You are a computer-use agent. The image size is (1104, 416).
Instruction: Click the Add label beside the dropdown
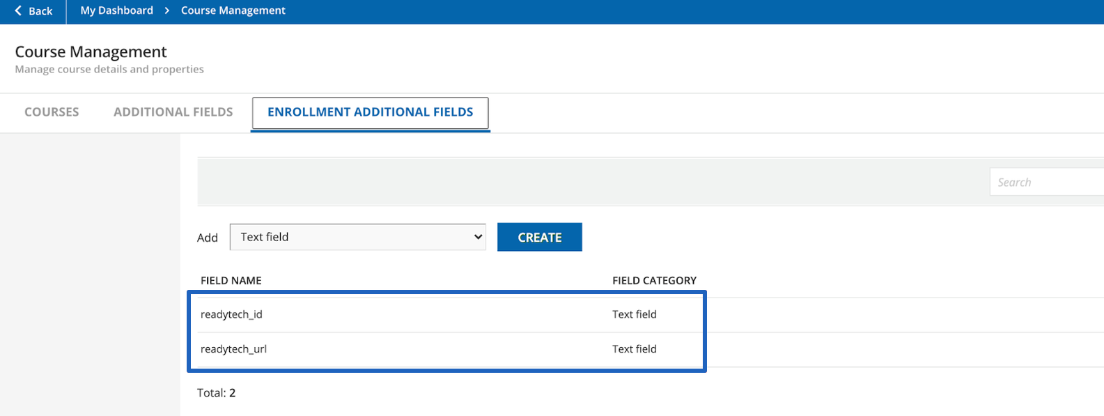tap(208, 237)
